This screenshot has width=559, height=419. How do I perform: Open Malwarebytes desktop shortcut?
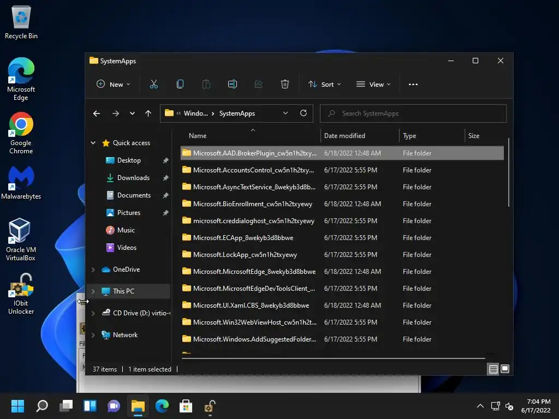(21, 183)
